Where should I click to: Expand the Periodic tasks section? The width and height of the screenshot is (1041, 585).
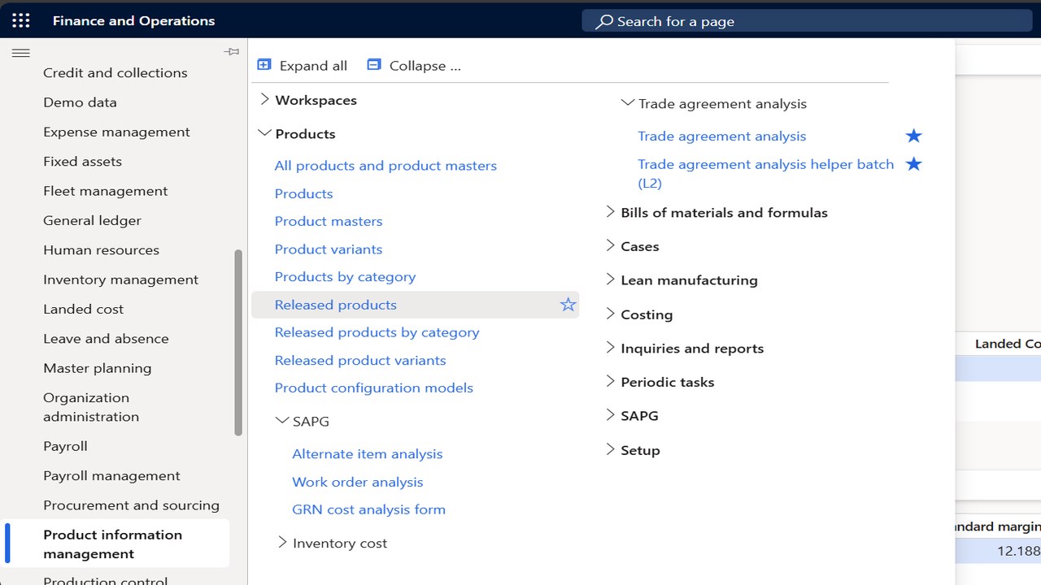610,381
